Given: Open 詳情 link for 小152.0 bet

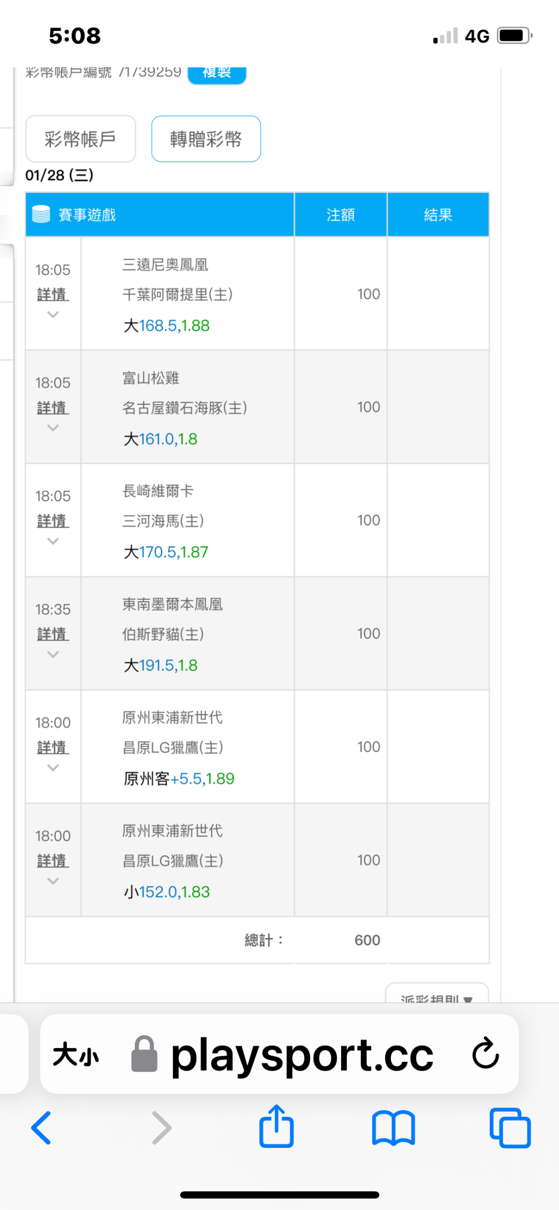Looking at the screenshot, I should click(53, 861).
